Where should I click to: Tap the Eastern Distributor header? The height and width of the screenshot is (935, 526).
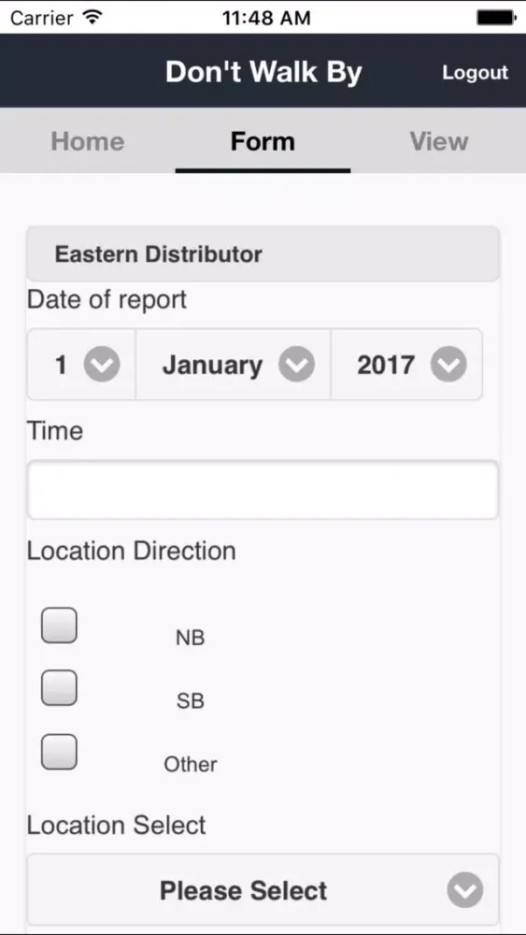tap(263, 254)
